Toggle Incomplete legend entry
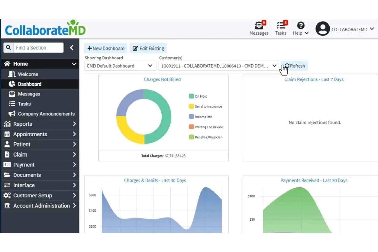The height and width of the screenshot is (252, 378). pos(200,117)
